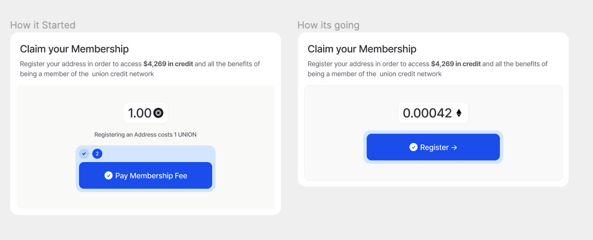Click the step 2 circle indicator
This screenshot has width=593, height=240.
(97, 154)
